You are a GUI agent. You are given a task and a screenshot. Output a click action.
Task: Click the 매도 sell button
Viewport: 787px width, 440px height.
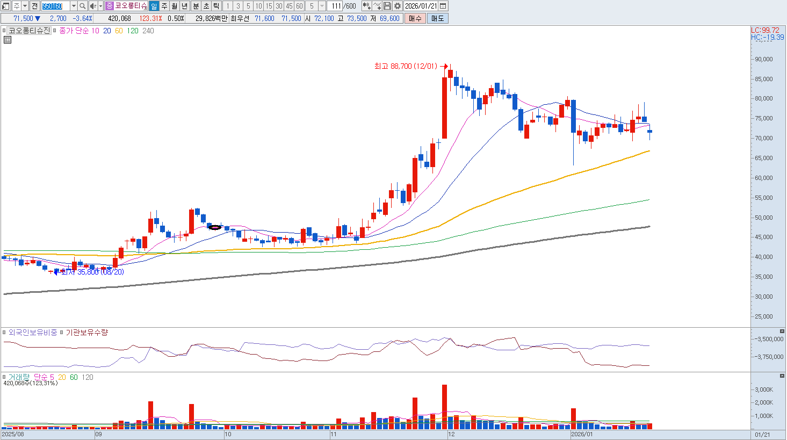(x=437, y=18)
